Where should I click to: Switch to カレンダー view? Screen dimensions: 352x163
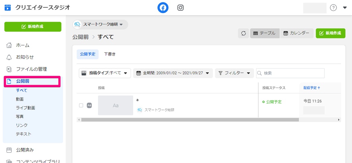click(297, 33)
